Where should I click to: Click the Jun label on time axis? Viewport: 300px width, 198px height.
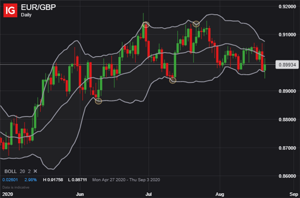click(80, 194)
